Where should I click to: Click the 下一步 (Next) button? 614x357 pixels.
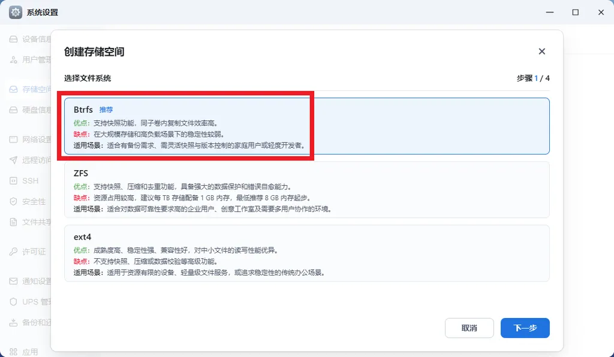click(525, 328)
